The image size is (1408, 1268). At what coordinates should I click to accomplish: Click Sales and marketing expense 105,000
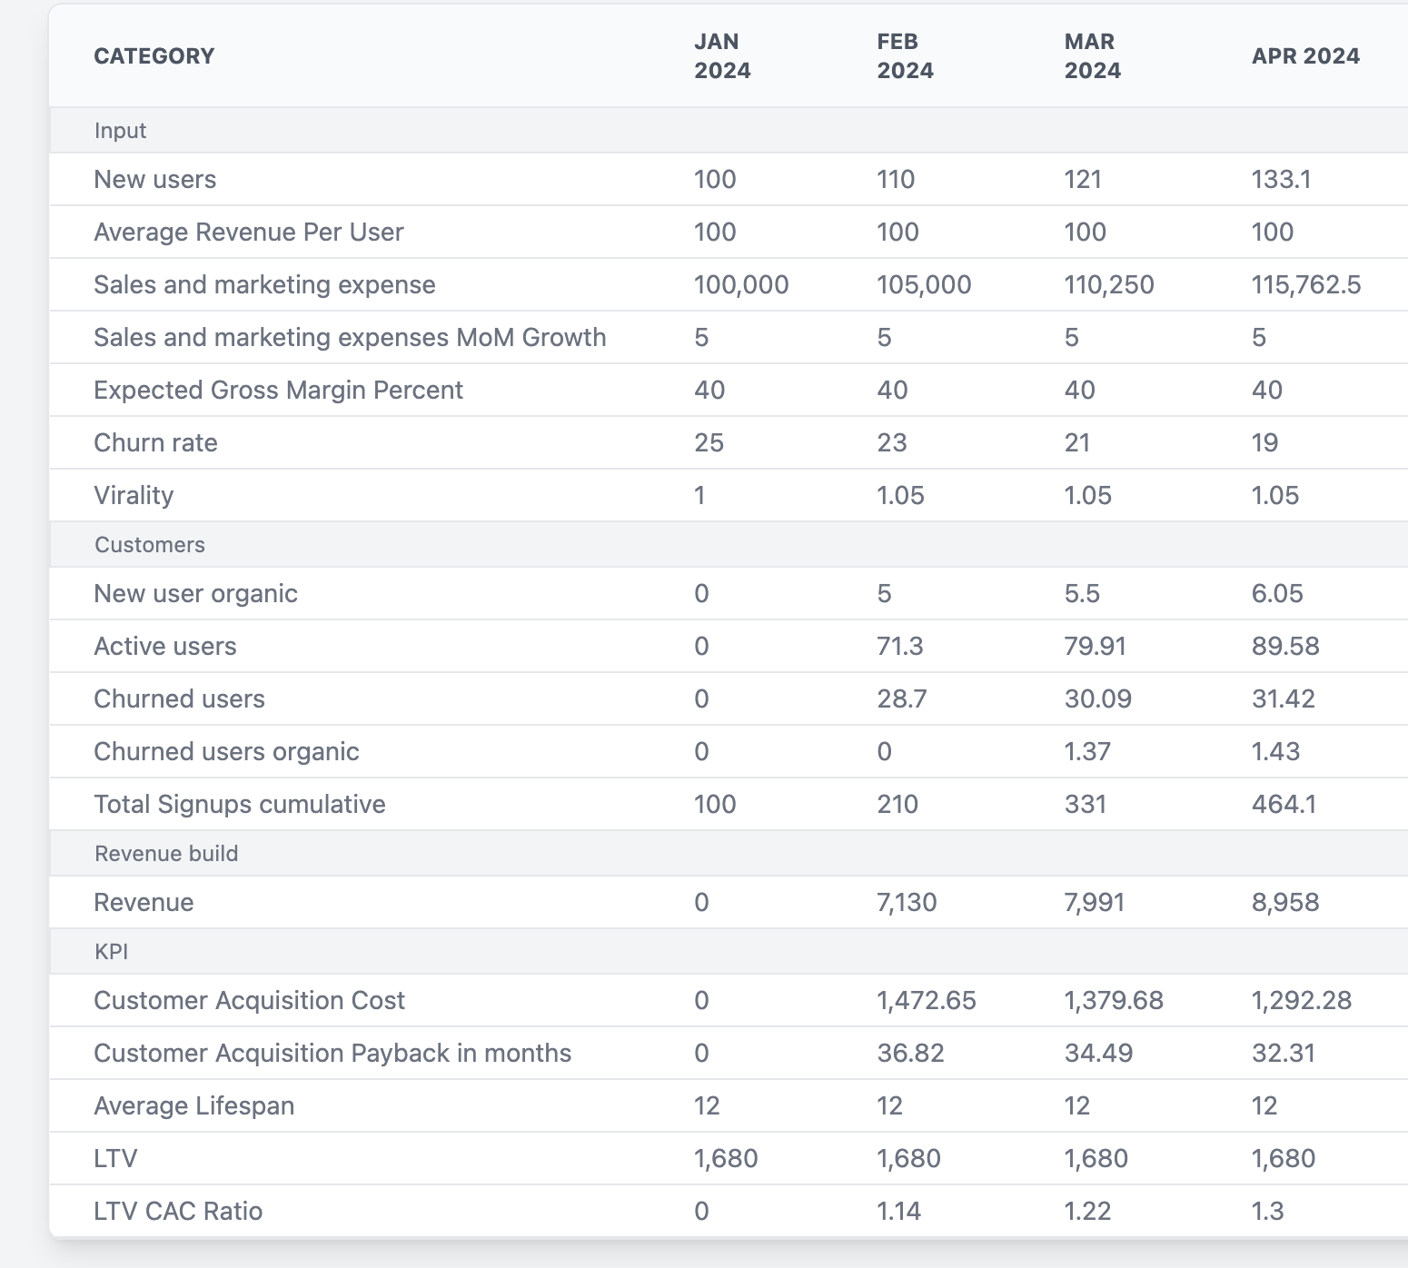(924, 284)
